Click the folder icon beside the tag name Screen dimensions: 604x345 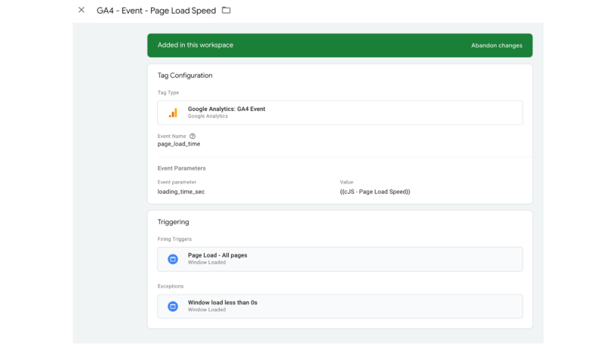pos(226,11)
